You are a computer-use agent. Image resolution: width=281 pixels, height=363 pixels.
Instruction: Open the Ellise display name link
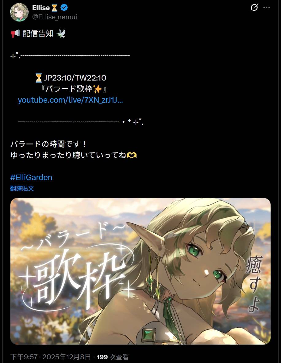[41, 8]
